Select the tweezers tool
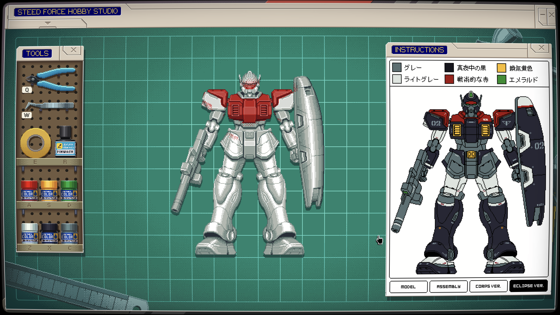 tap(50, 106)
